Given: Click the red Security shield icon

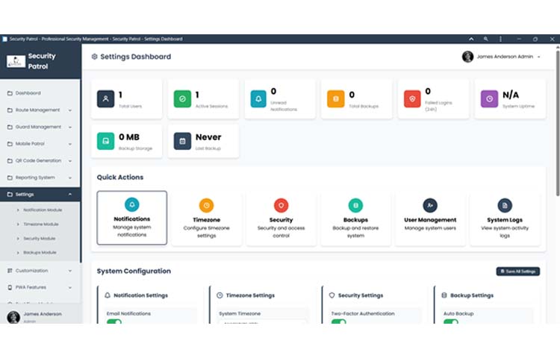Looking at the screenshot, I should point(281,205).
